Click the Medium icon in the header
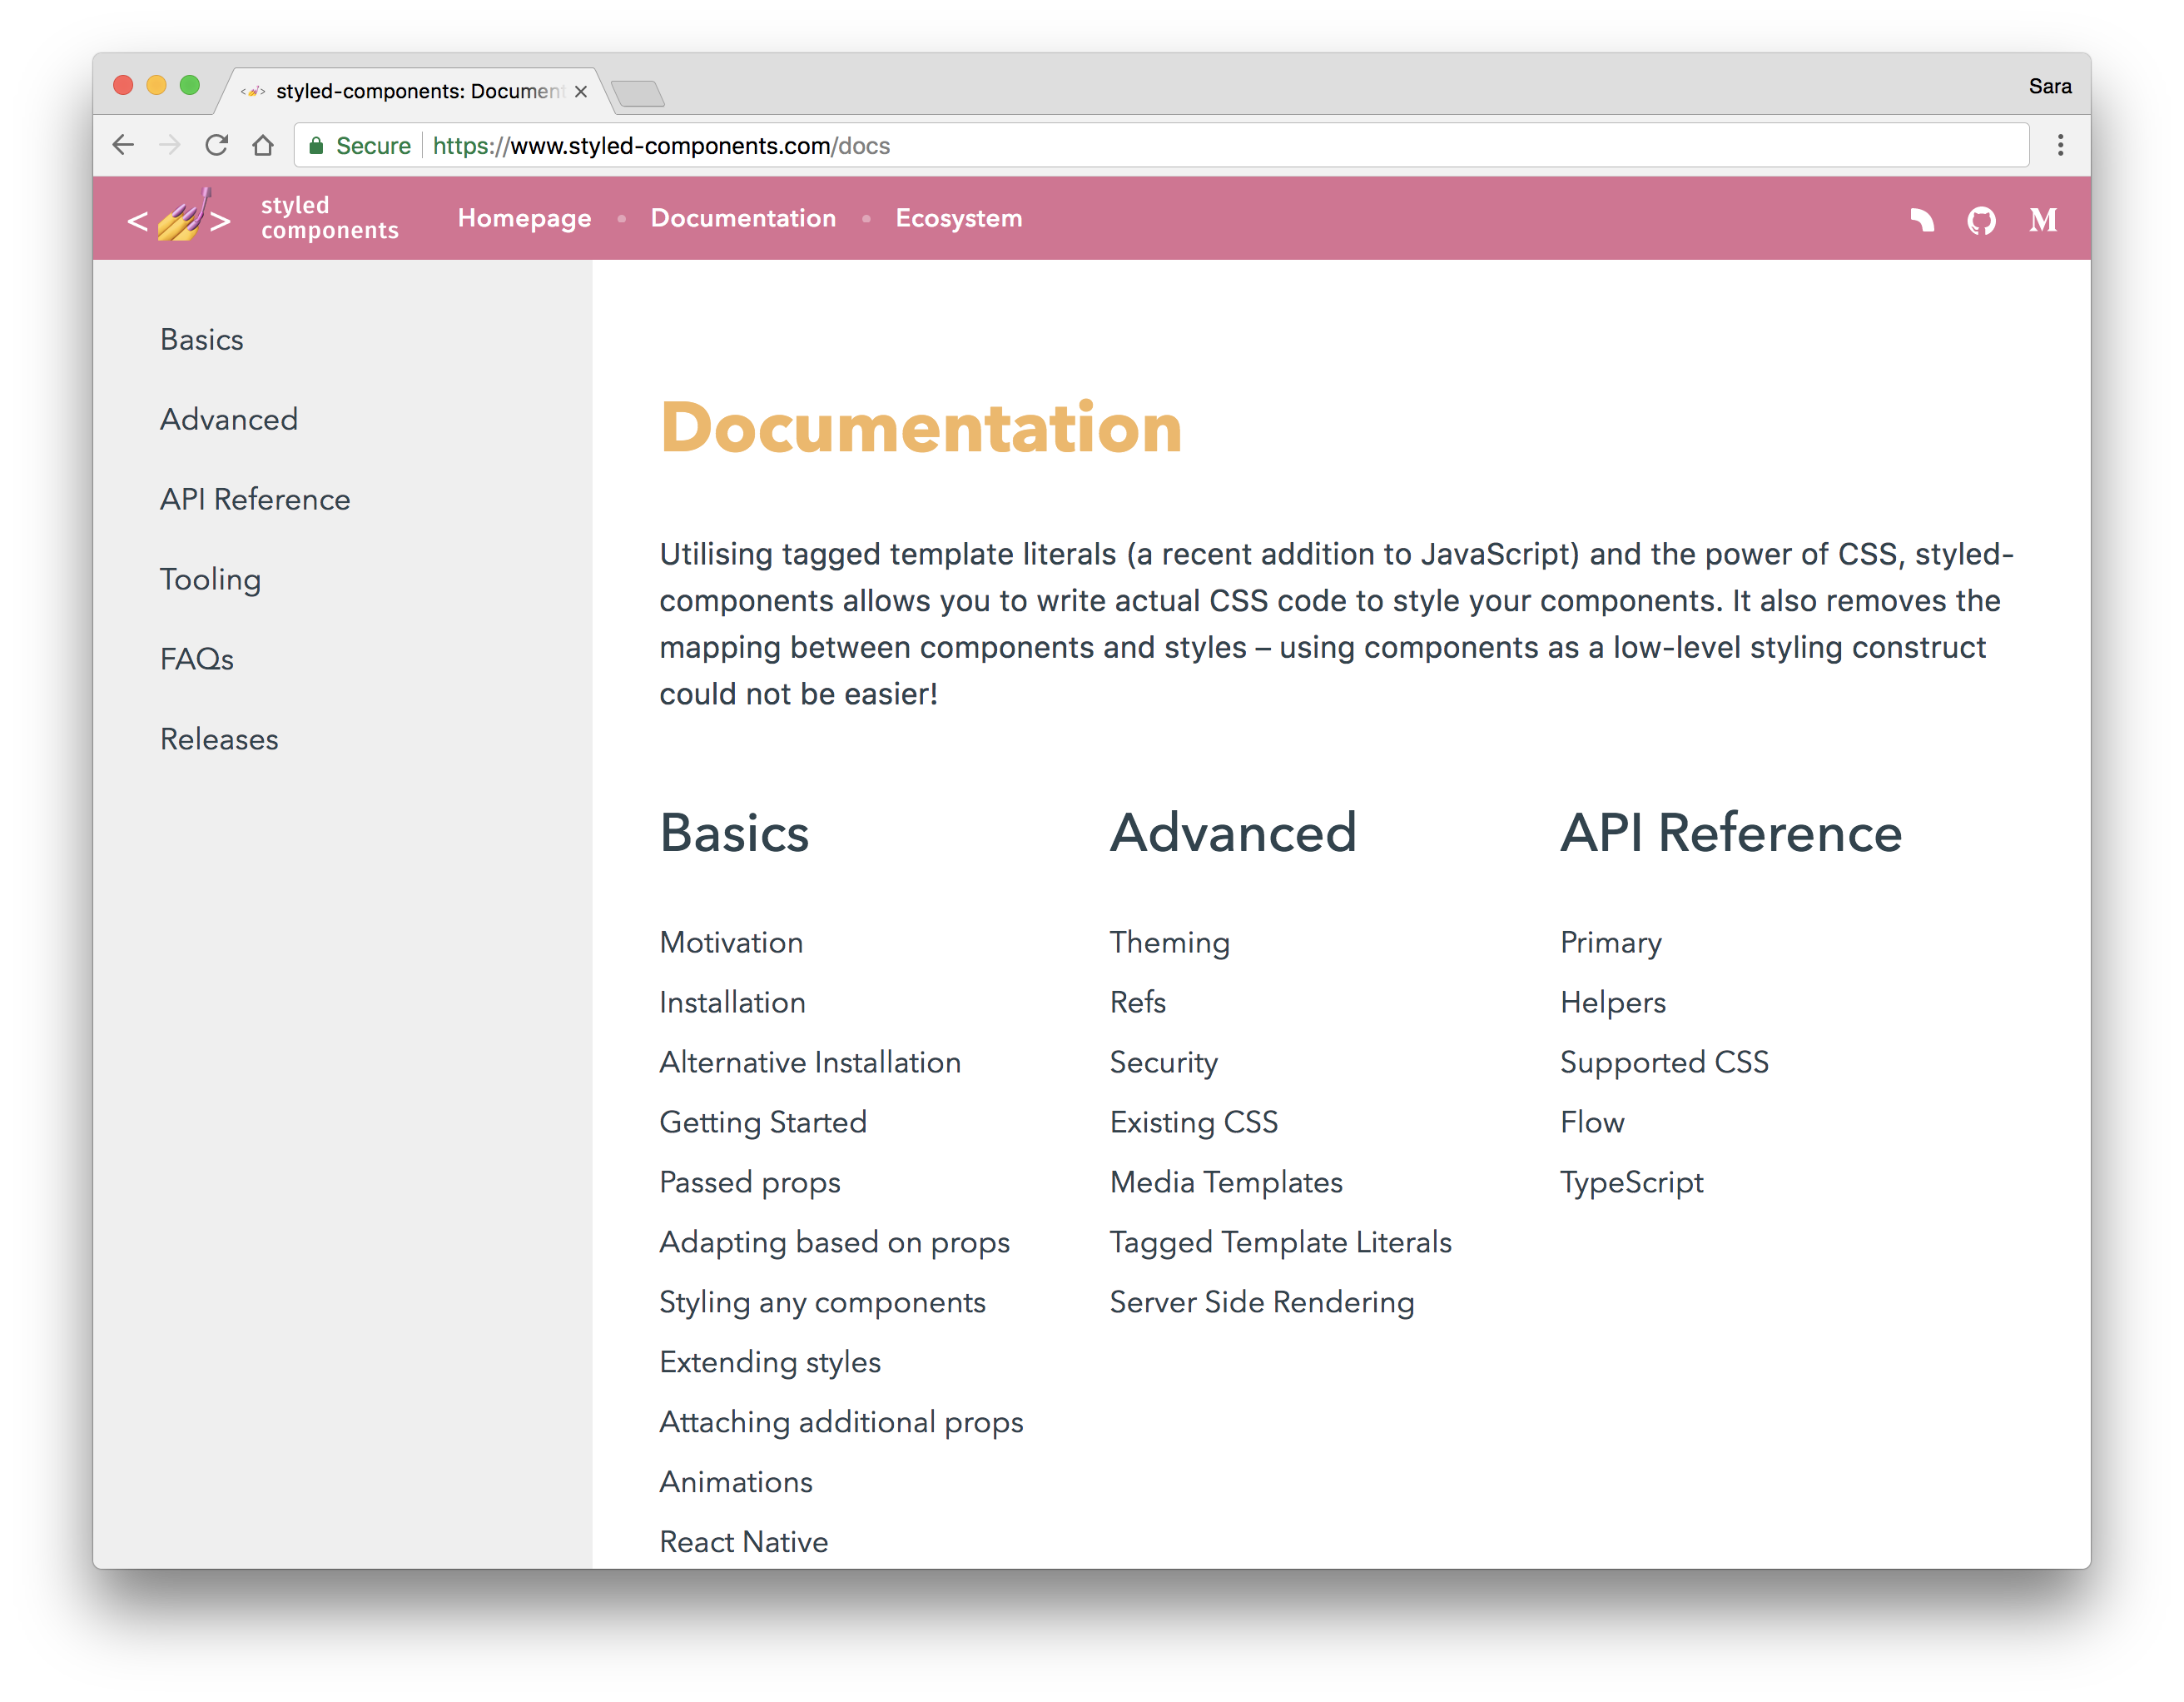2184x1702 pixels. (2043, 219)
